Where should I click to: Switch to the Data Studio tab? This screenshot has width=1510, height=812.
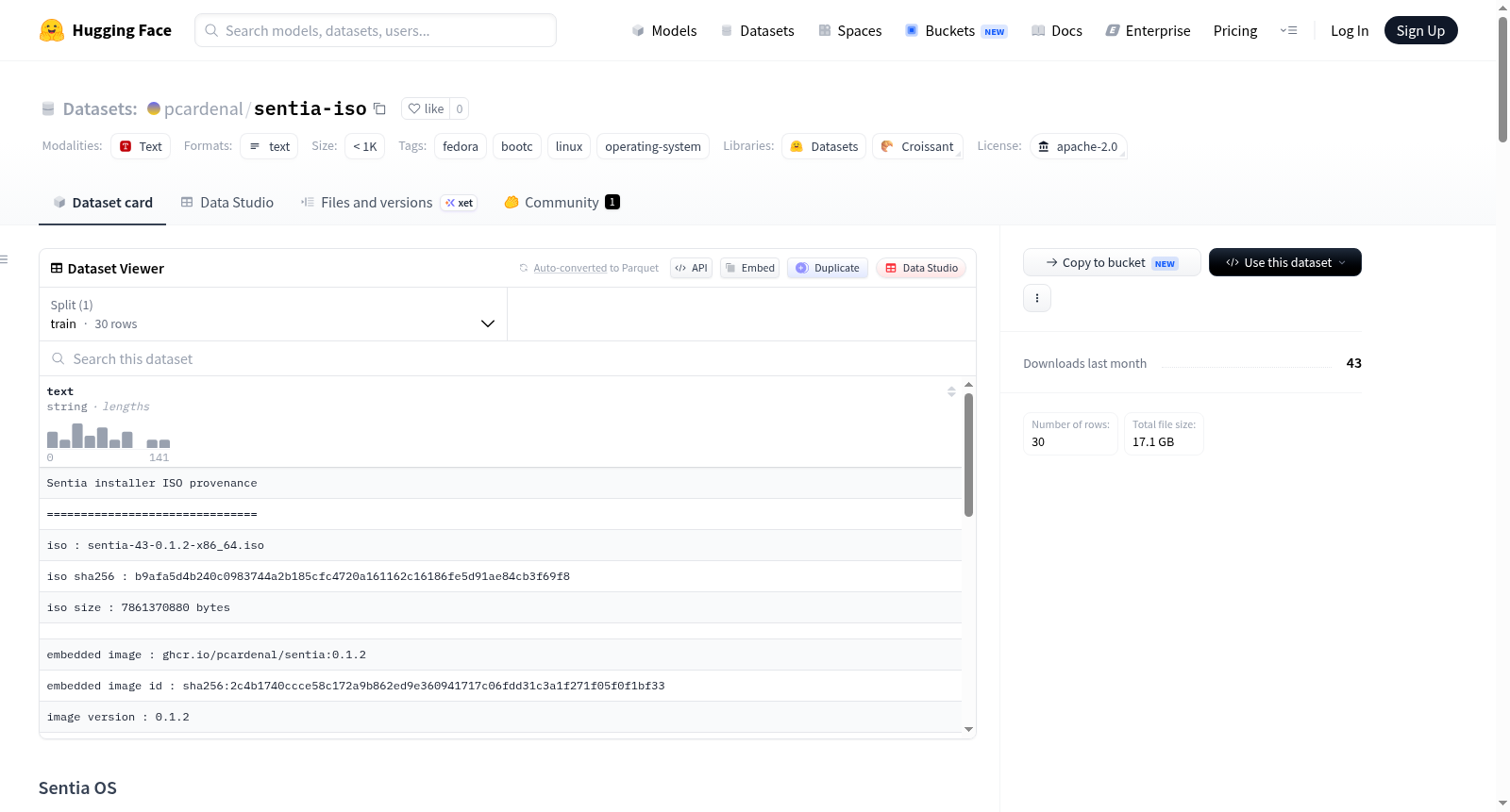pyautogui.click(x=227, y=203)
